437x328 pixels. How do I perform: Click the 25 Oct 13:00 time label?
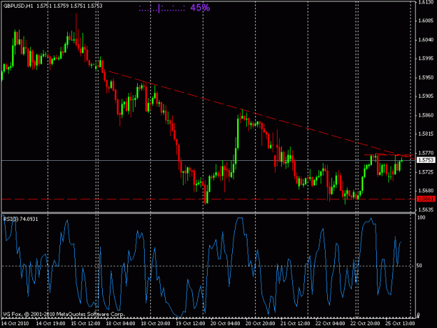point(400,324)
